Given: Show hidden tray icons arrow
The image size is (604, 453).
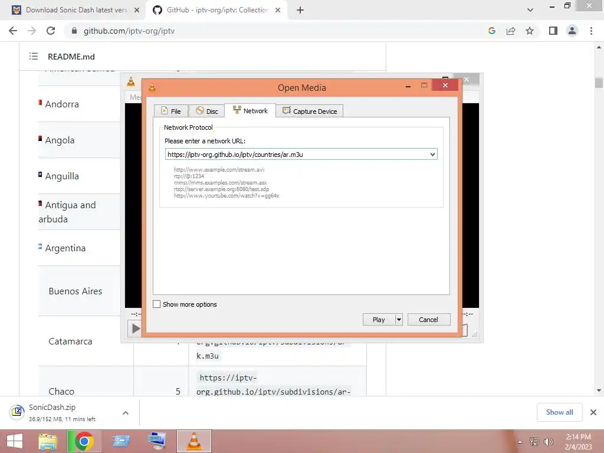Looking at the screenshot, I should pos(520,442).
